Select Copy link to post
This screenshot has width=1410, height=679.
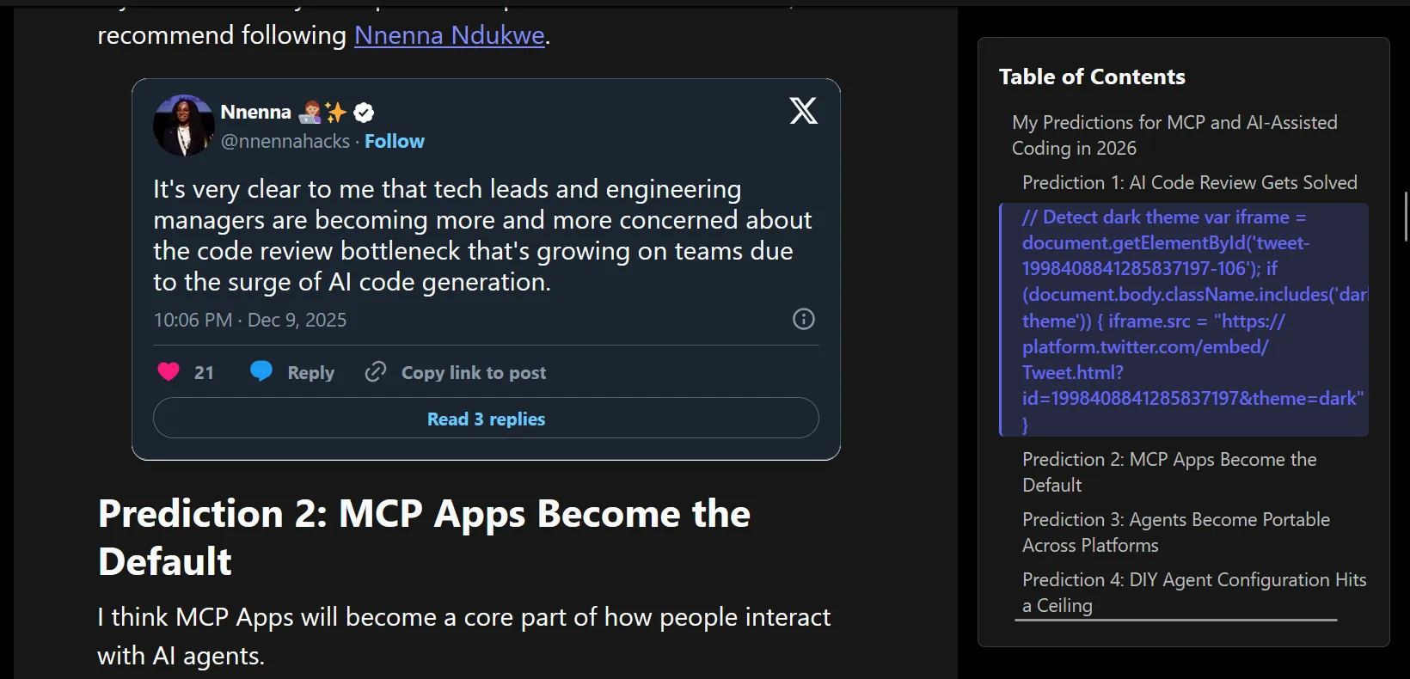474,371
